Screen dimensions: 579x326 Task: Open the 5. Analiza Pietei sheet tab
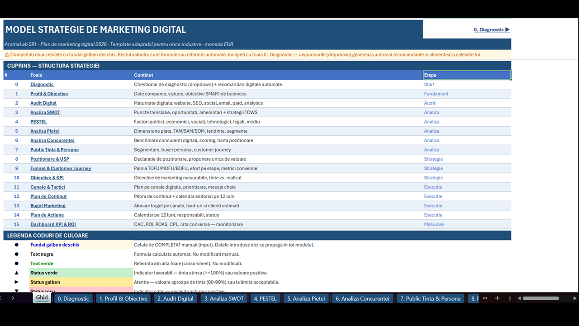[306, 298]
